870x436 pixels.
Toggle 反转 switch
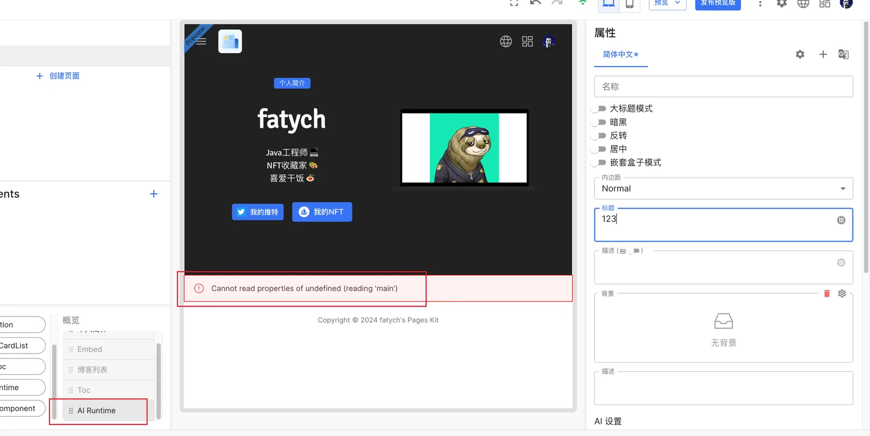pos(599,136)
